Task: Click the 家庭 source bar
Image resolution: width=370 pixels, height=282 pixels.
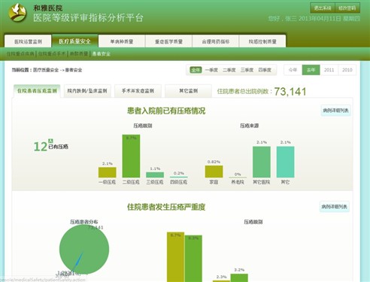Action: pos(214,171)
